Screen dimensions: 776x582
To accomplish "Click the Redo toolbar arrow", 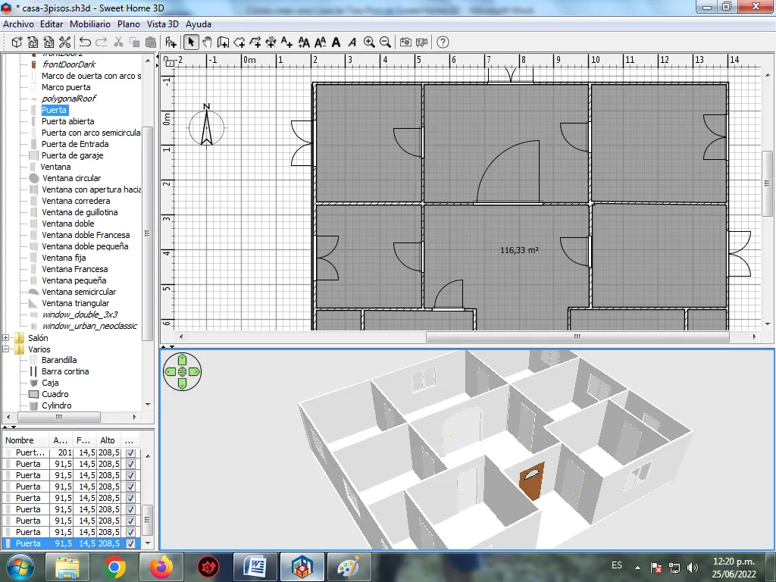I will 101,42.
